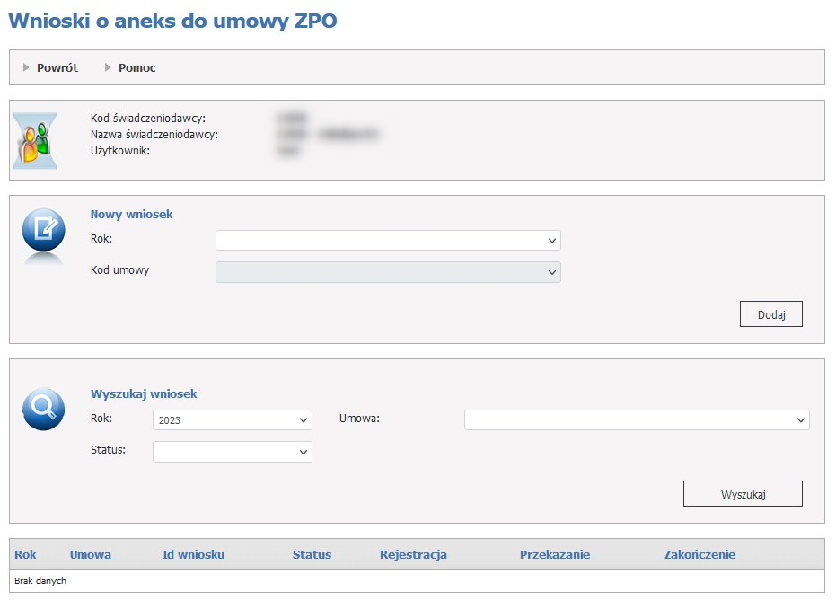Expand the Rok 2023 search dropdown
The image size is (836, 600).
point(232,419)
